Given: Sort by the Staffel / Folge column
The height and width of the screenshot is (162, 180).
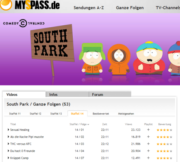Looking at the screenshot, I should tap(79, 124).
